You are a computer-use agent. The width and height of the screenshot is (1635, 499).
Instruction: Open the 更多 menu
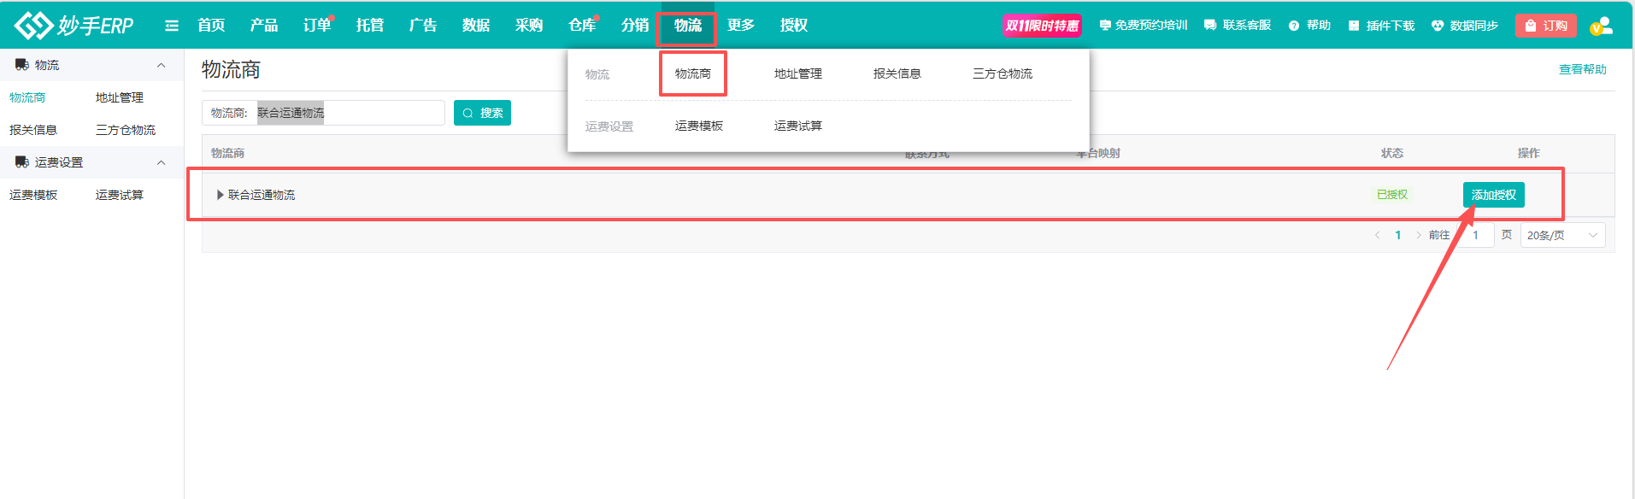[x=741, y=26]
